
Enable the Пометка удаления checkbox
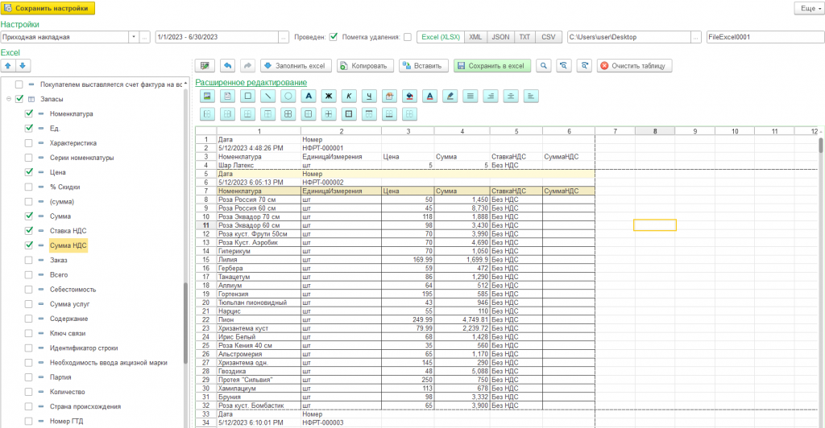407,37
